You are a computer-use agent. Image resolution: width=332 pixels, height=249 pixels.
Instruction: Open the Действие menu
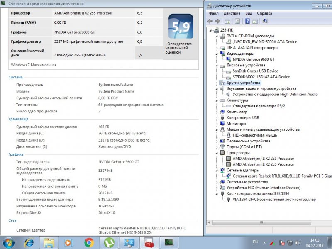[232, 13]
